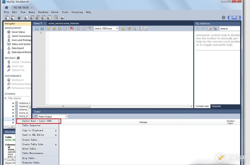Screen dimensions: 250x165
Task: Go back in SQL Additions help
Action: (x=197, y=28)
